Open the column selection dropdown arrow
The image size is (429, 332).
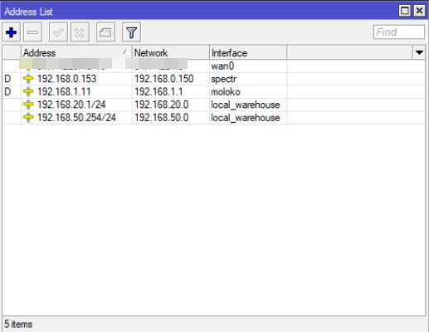tap(419, 52)
